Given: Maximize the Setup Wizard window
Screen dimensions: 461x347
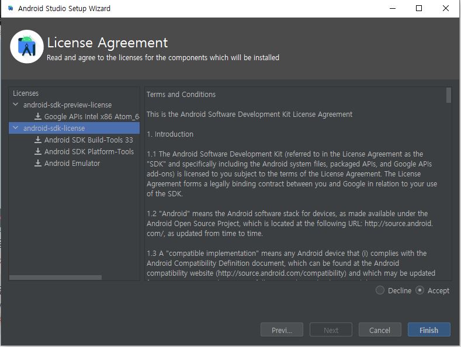Looking at the screenshot, I should [x=419, y=8].
